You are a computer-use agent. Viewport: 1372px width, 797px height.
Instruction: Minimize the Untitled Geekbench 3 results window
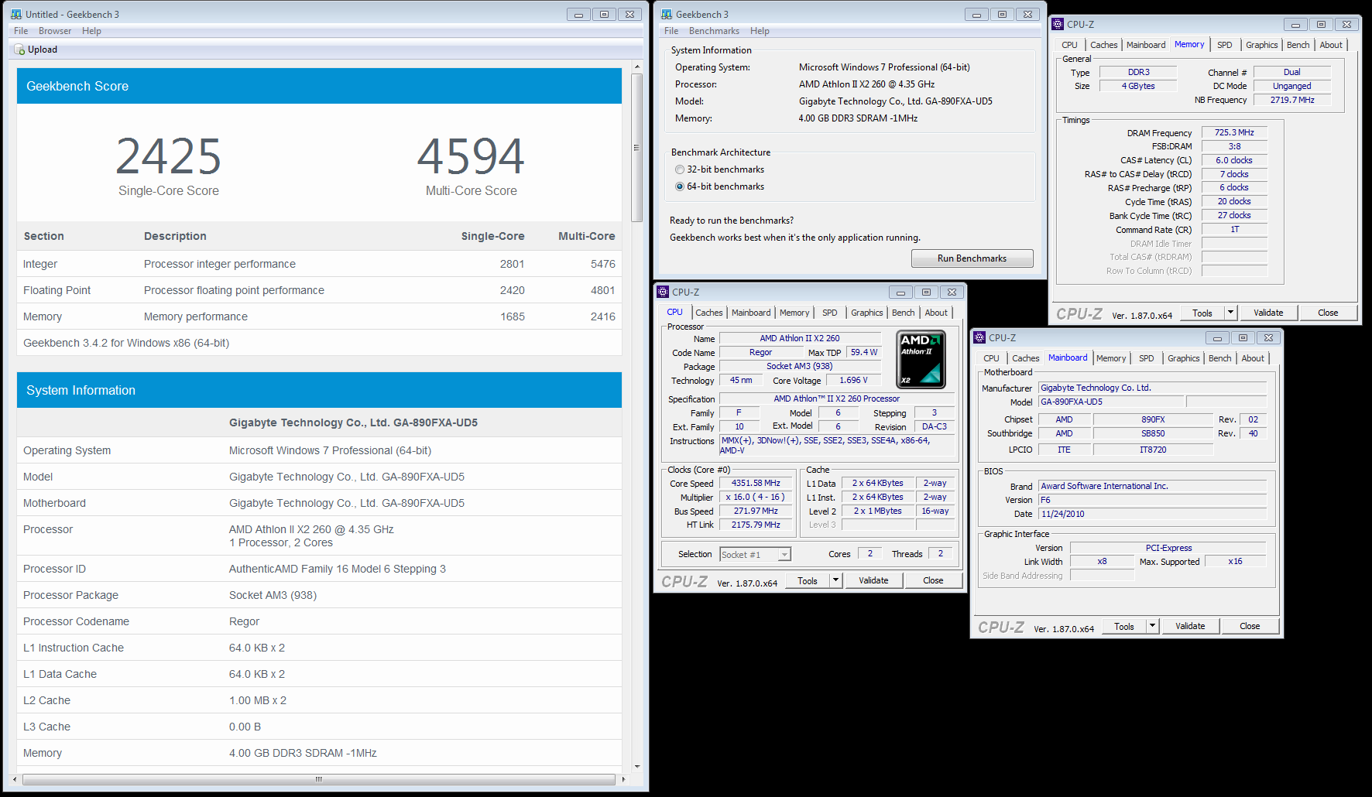578,14
